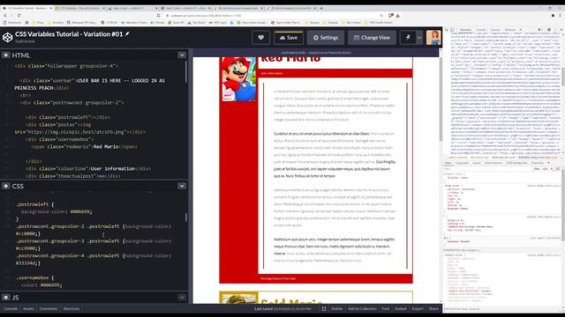Click the User information bar in preview
This screenshot has height=317, width=565.
[x=335, y=73]
